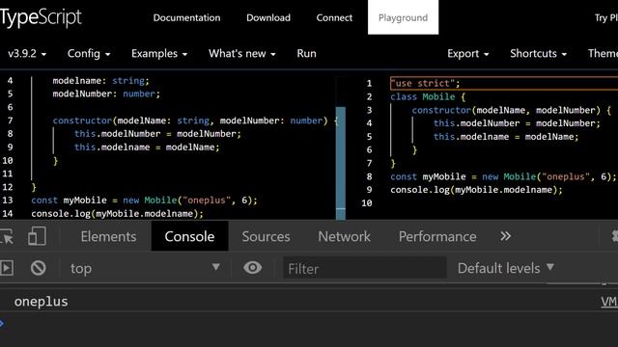The width and height of the screenshot is (618, 347).
Task: Go to the Download page
Action: coord(268,17)
